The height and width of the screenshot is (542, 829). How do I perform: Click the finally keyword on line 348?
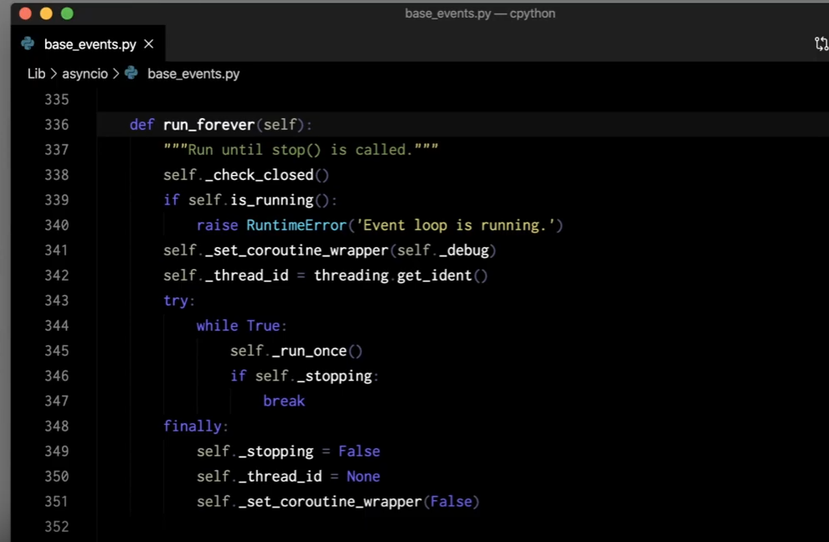click(193, 426)
